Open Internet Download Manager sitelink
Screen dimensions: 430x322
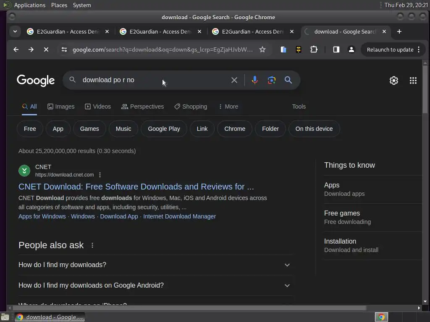tap(179, 216)
